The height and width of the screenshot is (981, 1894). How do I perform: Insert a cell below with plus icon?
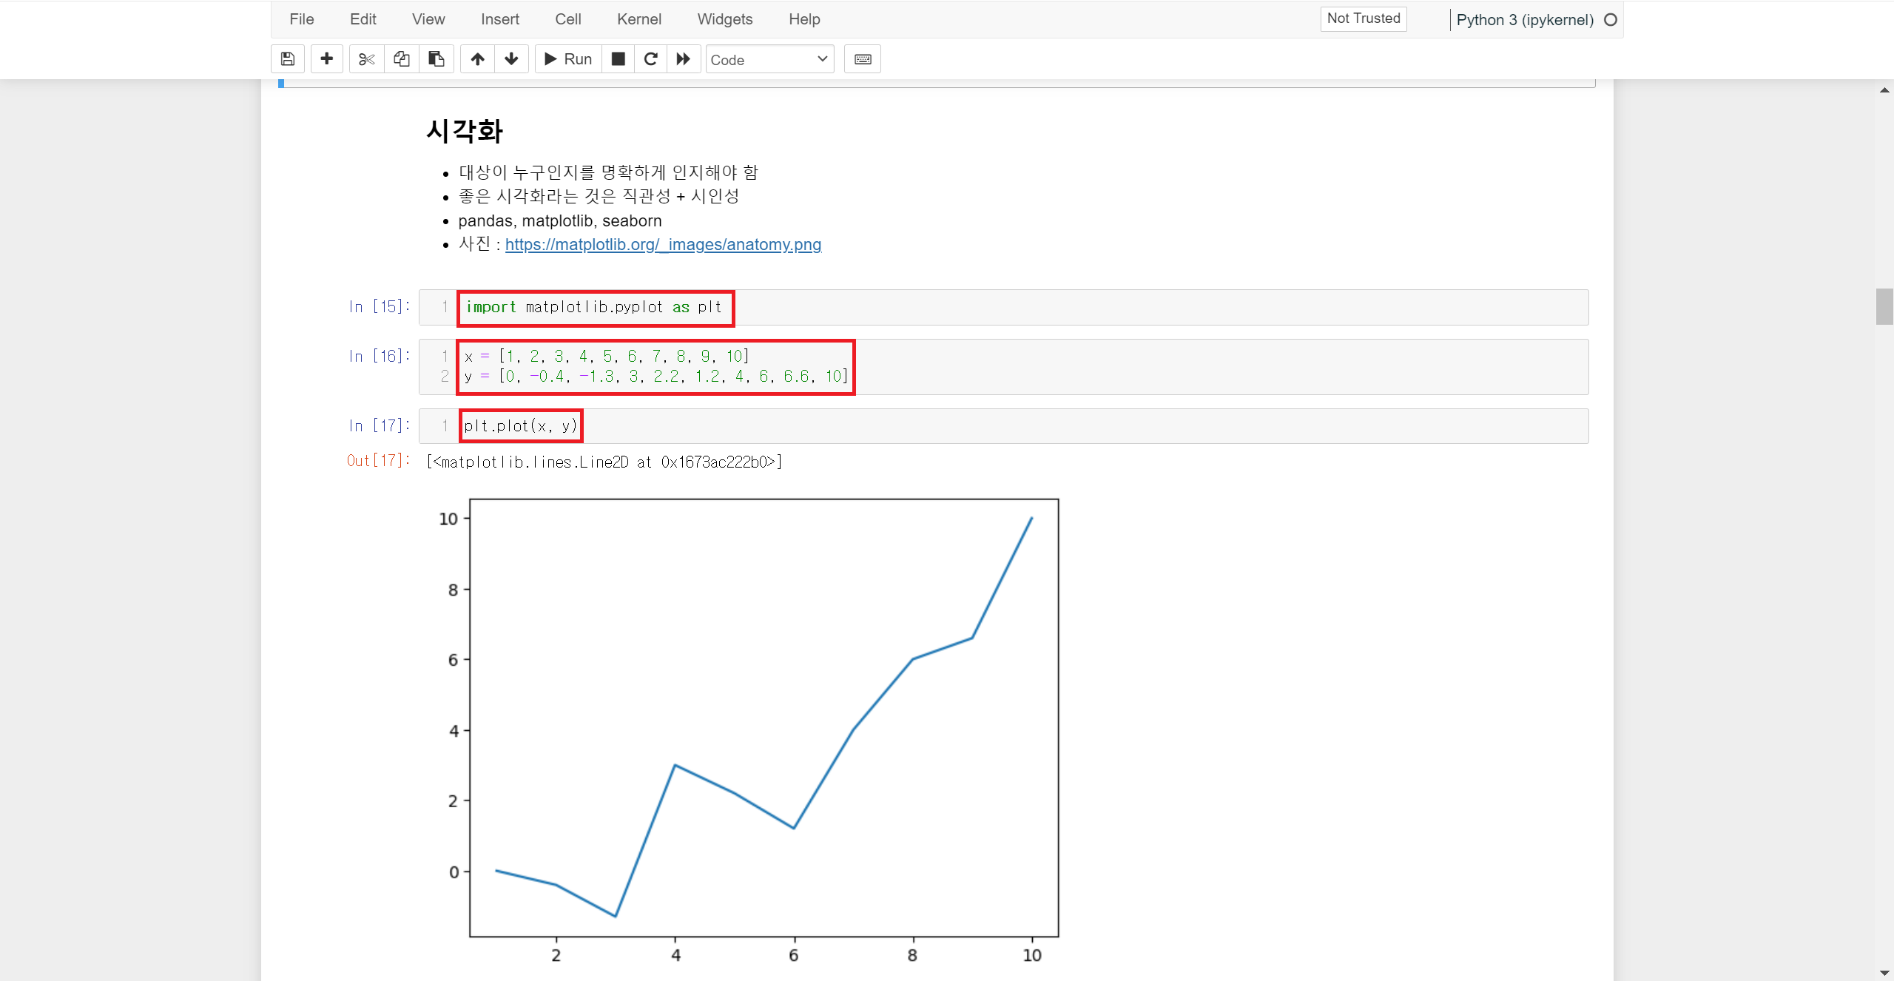pos(326,59)
